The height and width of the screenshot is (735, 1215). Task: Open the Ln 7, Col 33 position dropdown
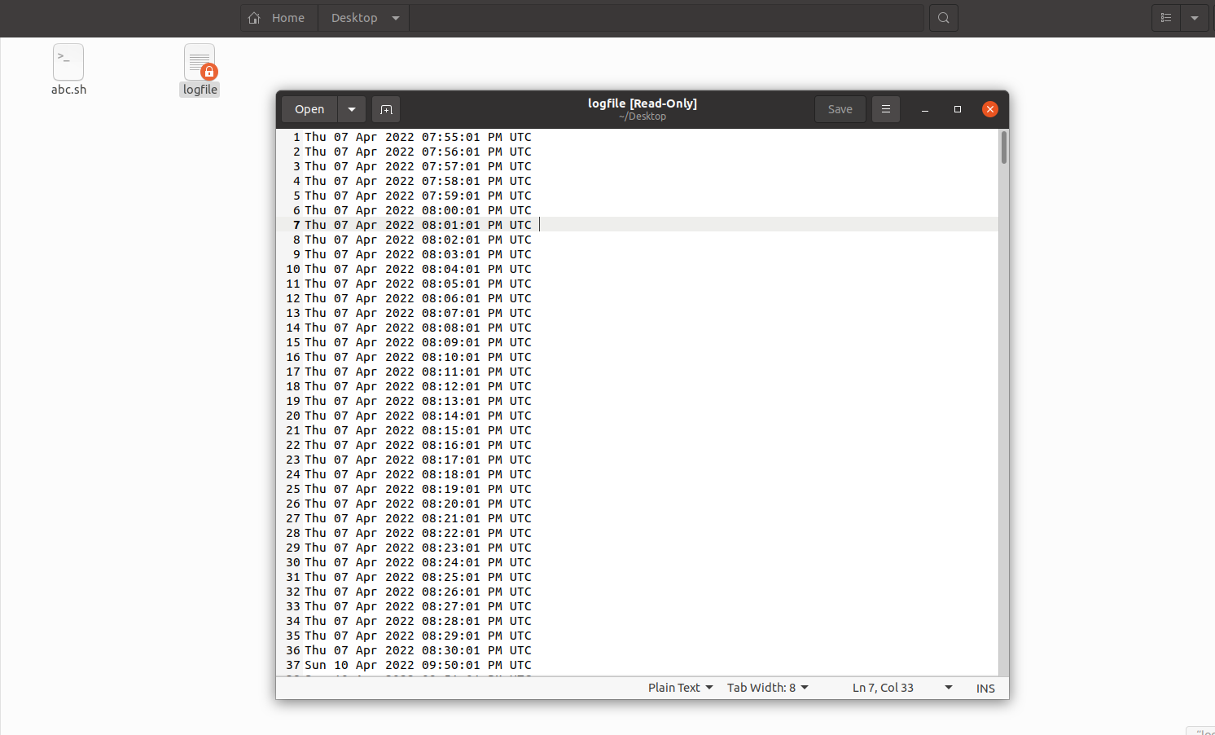click(902, 688)
